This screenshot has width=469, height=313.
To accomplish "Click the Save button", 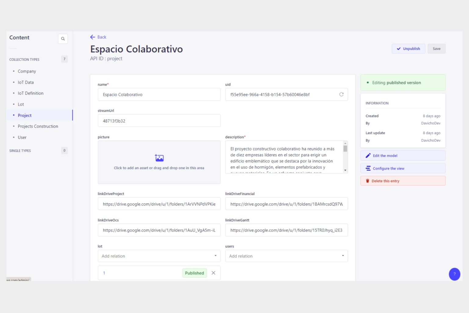I will [x=436, y=49].
